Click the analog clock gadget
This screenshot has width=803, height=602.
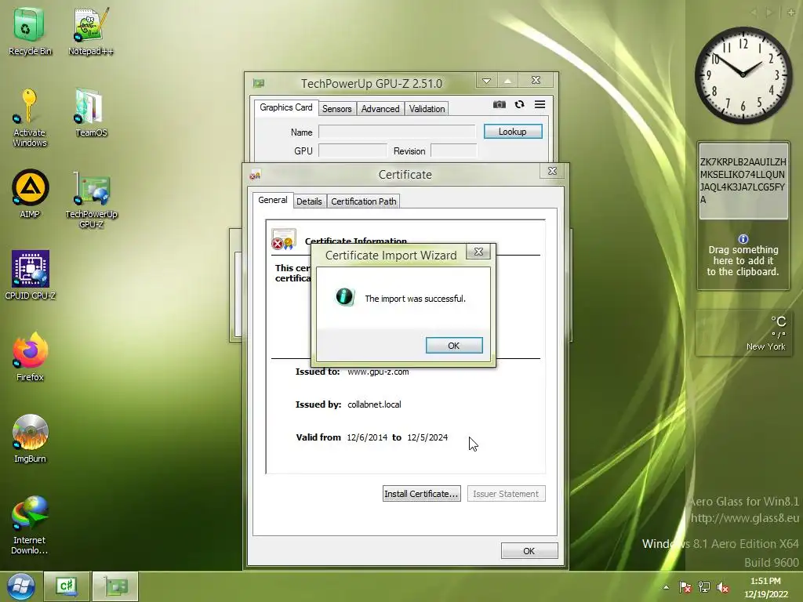coord(743,75)
